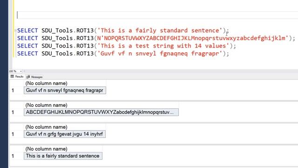The width and height of the screenshot is (298, 168).
Task: Click the string 'NOPQRSTUVWXYZABCDEFGHIJKLM...' in query
Action: point(193,38)
